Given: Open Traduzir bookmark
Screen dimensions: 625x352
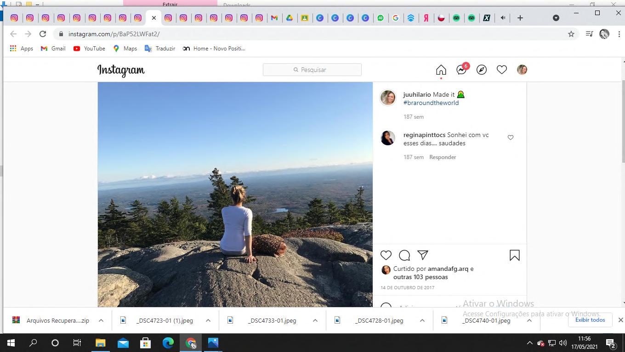Looking at the screenshot, I should [160, 49].
